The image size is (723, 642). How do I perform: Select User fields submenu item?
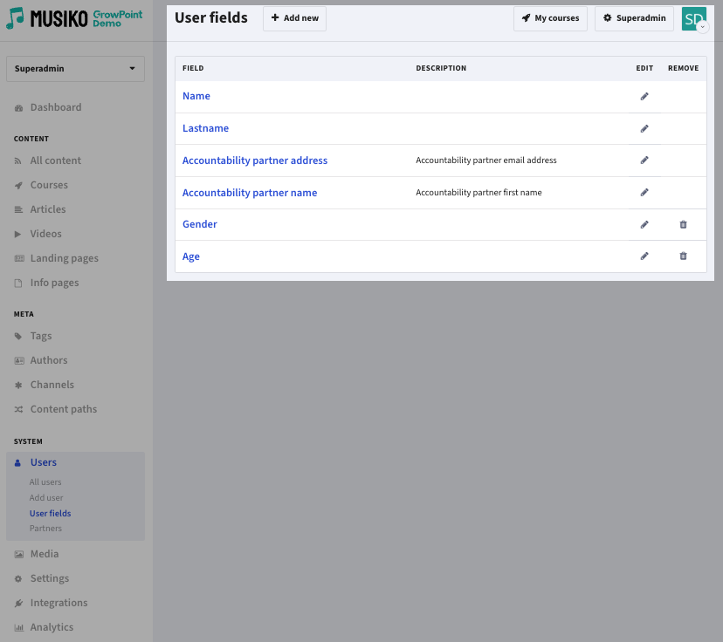point(51,513)
